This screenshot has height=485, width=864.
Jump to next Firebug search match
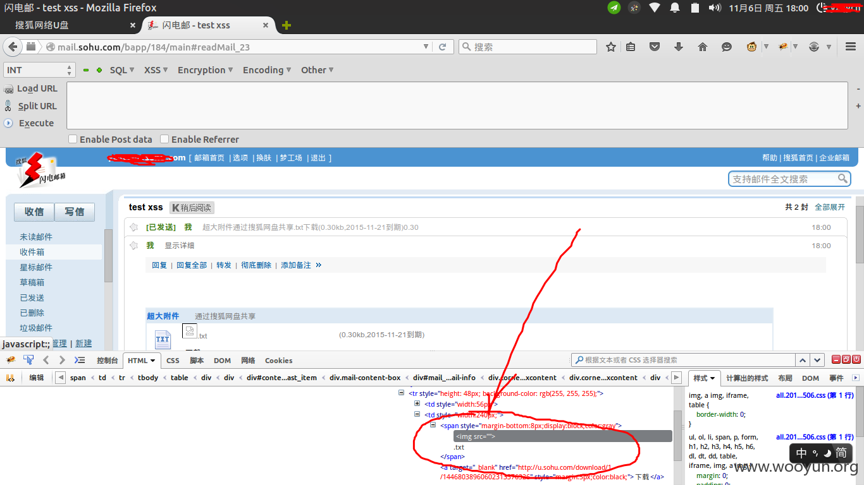818,360
